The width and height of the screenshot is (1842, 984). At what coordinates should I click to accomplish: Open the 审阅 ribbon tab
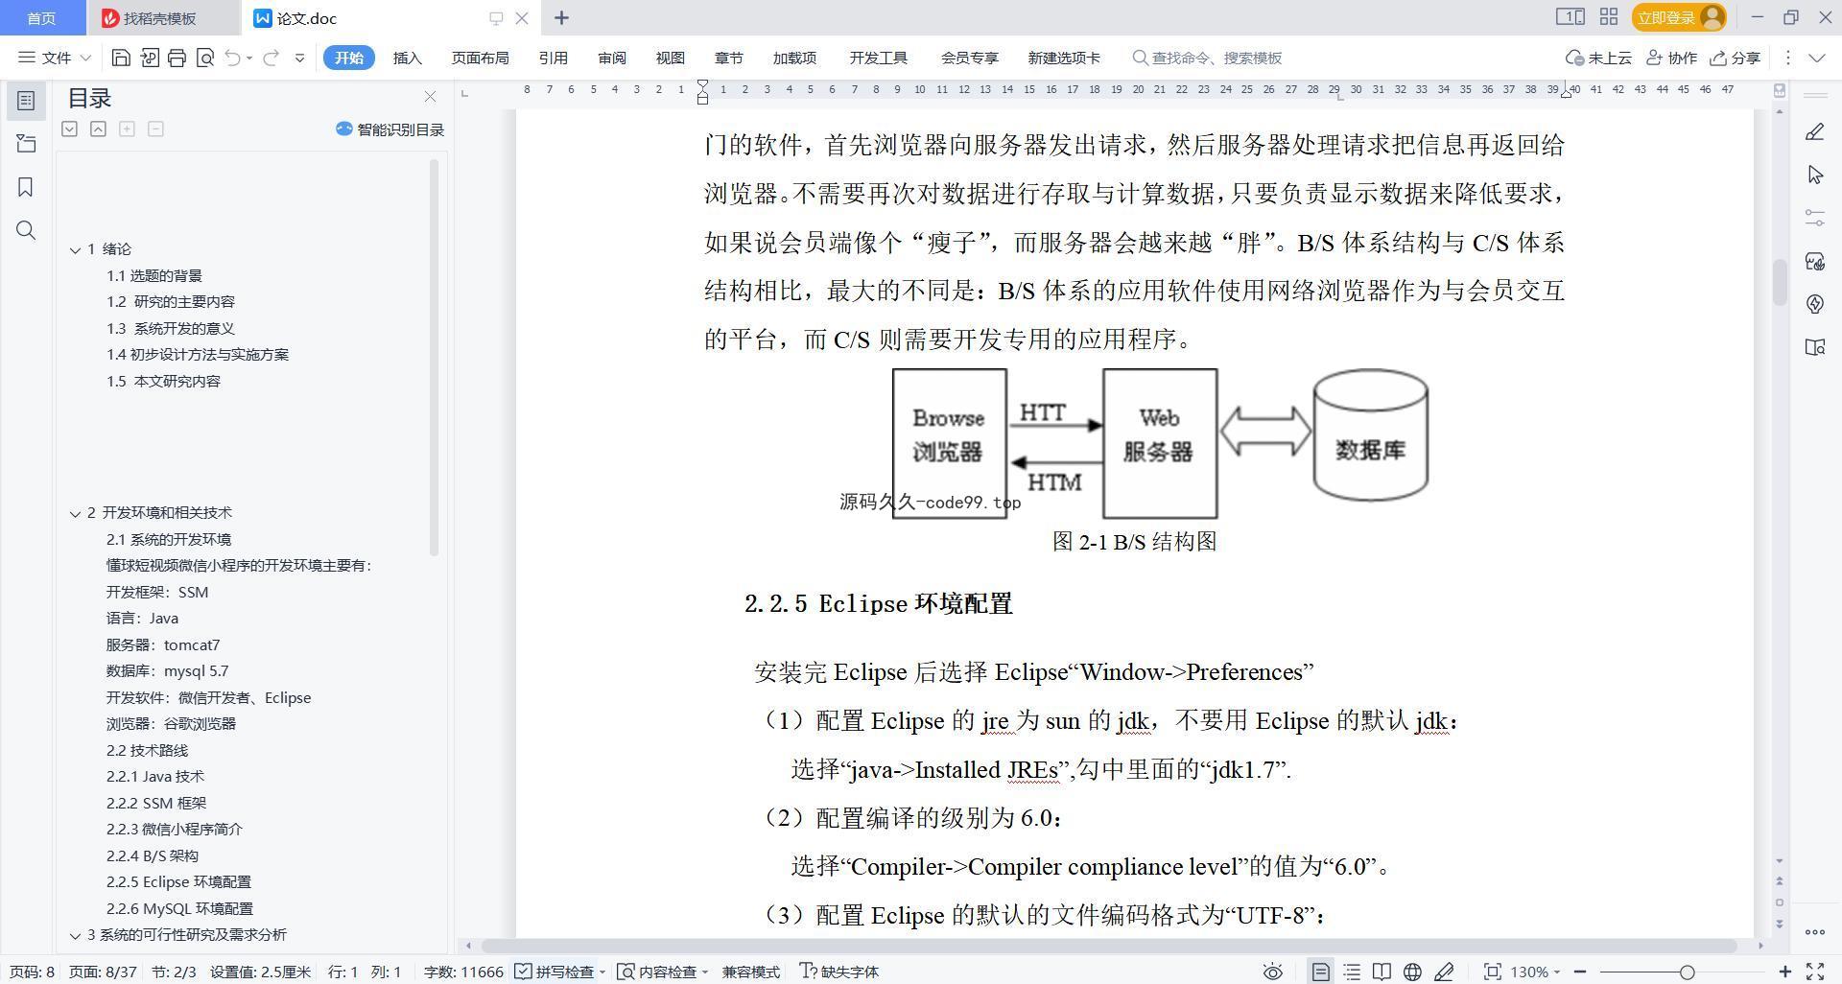611,58
